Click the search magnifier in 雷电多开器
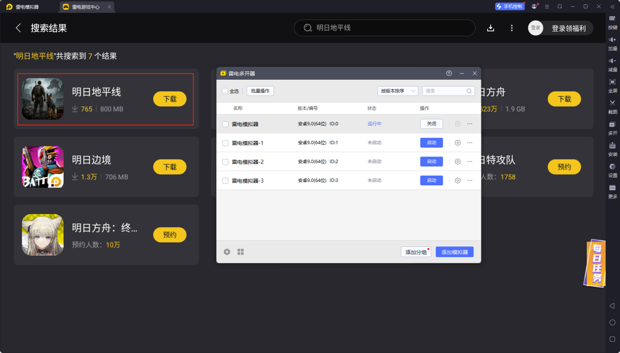The image size is (620, 353). [469, 91]
